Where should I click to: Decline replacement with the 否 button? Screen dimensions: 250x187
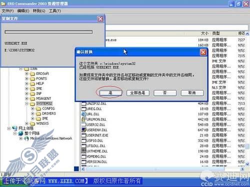coord(165,93)
